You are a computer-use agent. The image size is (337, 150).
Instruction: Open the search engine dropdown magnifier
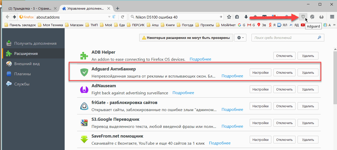point(132,17)
